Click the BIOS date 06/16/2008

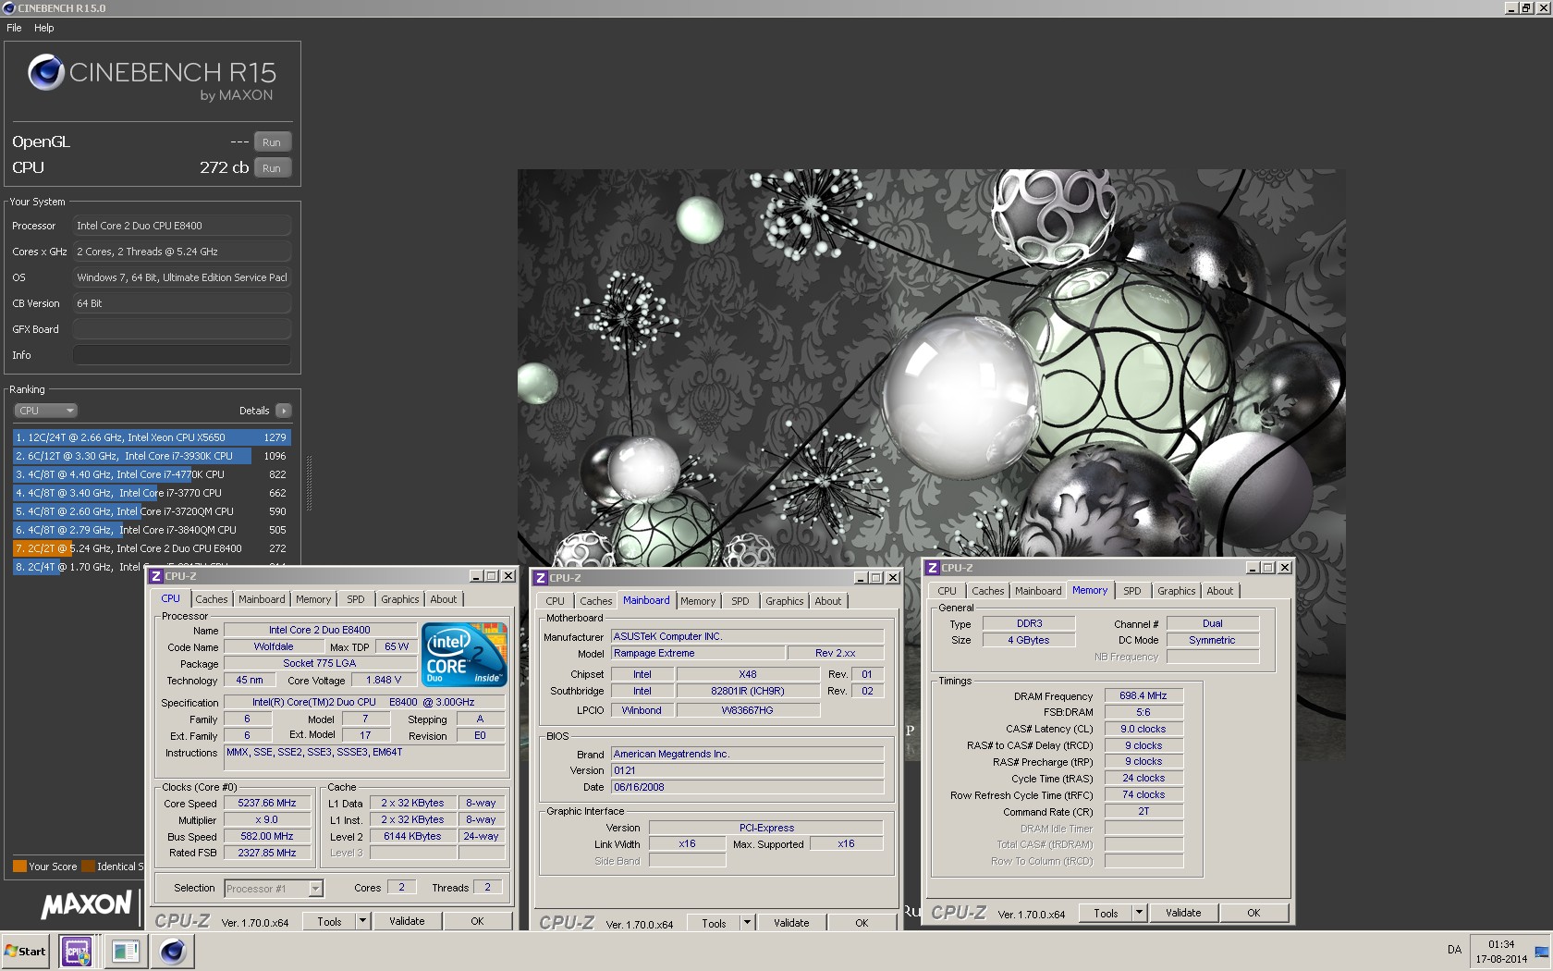tap(748, 788)
